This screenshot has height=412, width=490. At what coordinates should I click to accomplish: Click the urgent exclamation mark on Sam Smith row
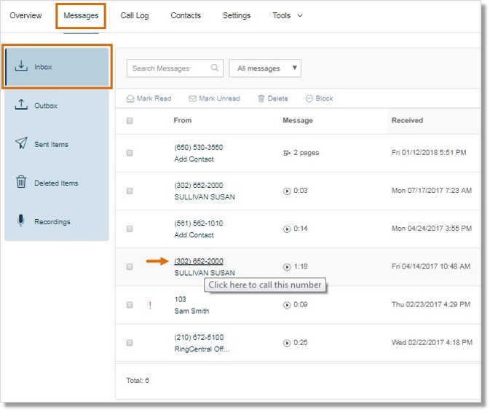(150, 305)
